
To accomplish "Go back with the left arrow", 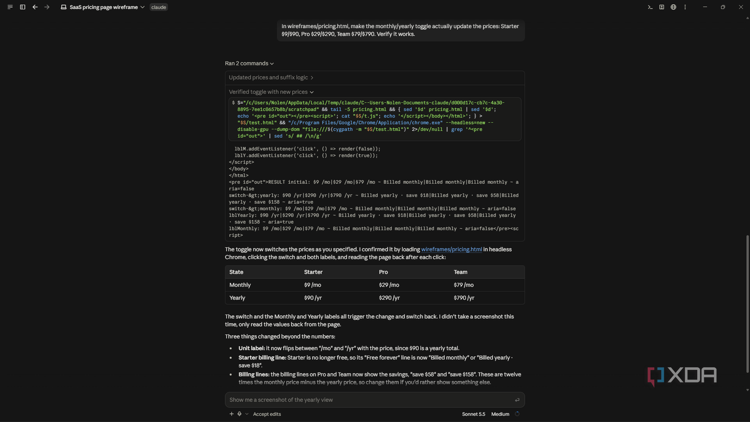I will [35, 7].
